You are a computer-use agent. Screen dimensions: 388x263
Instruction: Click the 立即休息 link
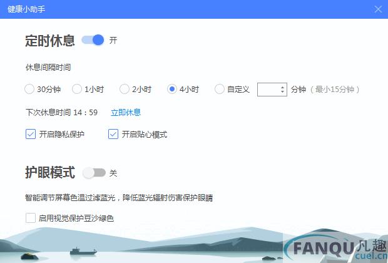(126, 113)
